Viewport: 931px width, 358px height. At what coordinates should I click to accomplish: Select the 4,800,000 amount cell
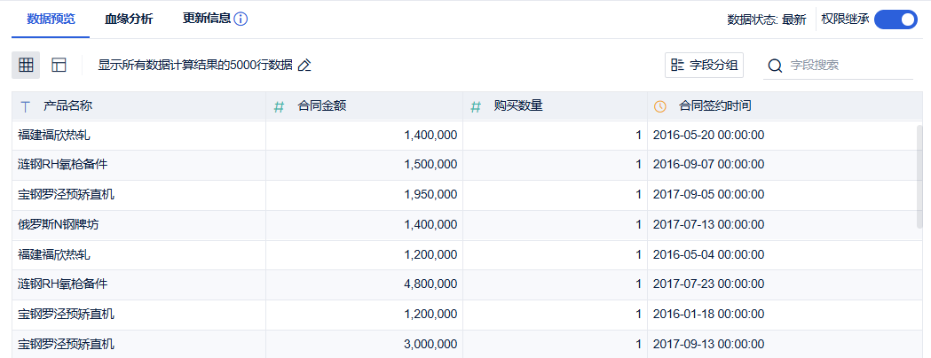pos(430,284)
